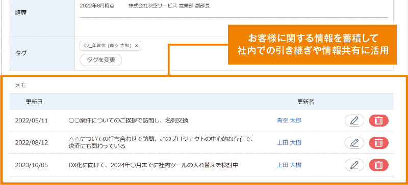The width and height of the screenshot is (408, 185).
Task: Click career entry 株式会社秋空サービス 営業部 副部長
Action: [169, 6]
